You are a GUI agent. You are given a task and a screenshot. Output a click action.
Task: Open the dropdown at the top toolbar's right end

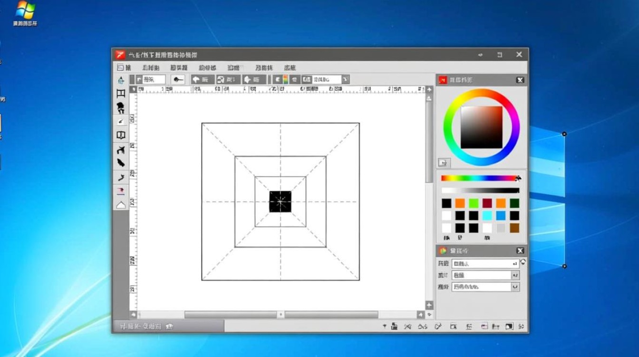tap(346, 79)
